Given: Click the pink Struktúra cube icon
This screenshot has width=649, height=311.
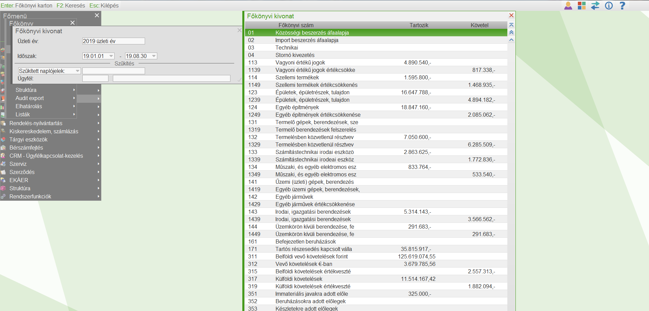Looking at the screenshot, I should coord(3,189).
